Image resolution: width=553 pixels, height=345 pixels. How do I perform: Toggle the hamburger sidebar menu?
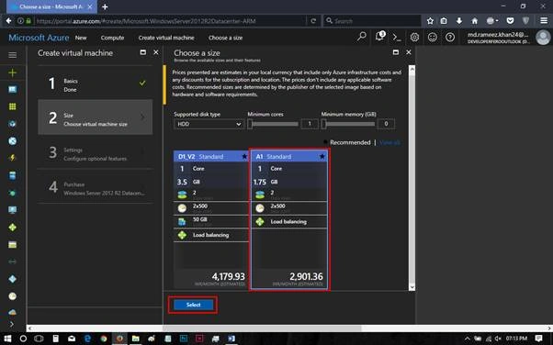click(12, 55)
